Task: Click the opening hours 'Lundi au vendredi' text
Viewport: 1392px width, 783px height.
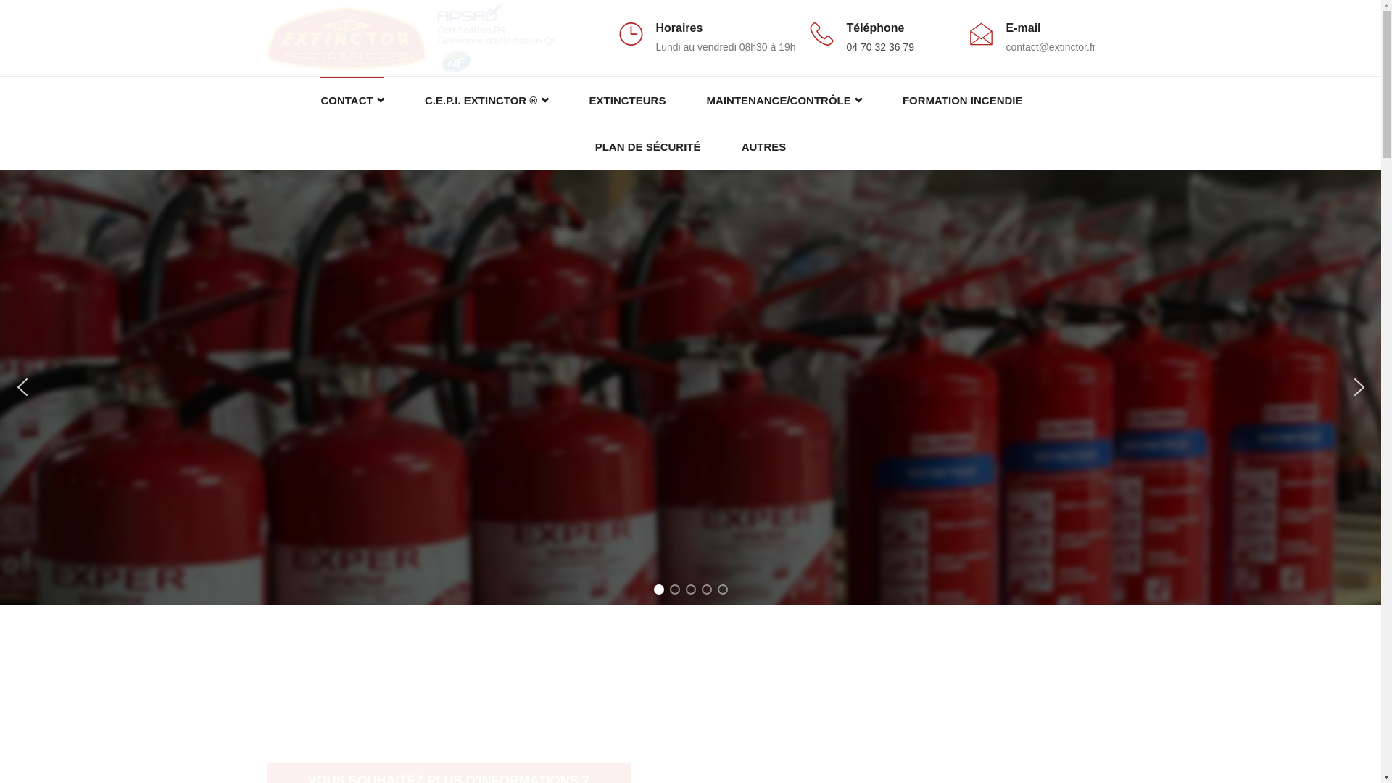Action: tap(725, 47)
